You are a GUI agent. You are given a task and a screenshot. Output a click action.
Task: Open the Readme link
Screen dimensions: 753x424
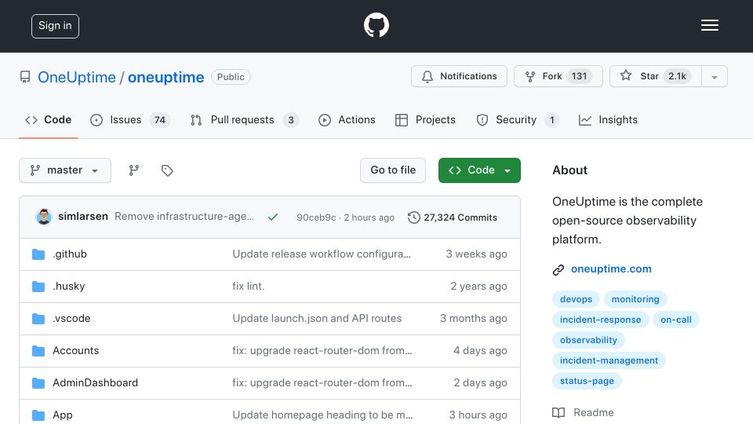583,412
